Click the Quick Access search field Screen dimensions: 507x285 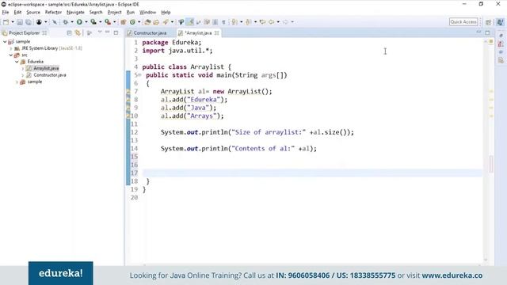click(x=463, y=22)
